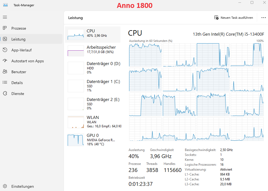This screenshot has height=191, width=268.
Task: Click the Basisgeschwindigkeit value 2,50 GHz
Action: (226, 150)
